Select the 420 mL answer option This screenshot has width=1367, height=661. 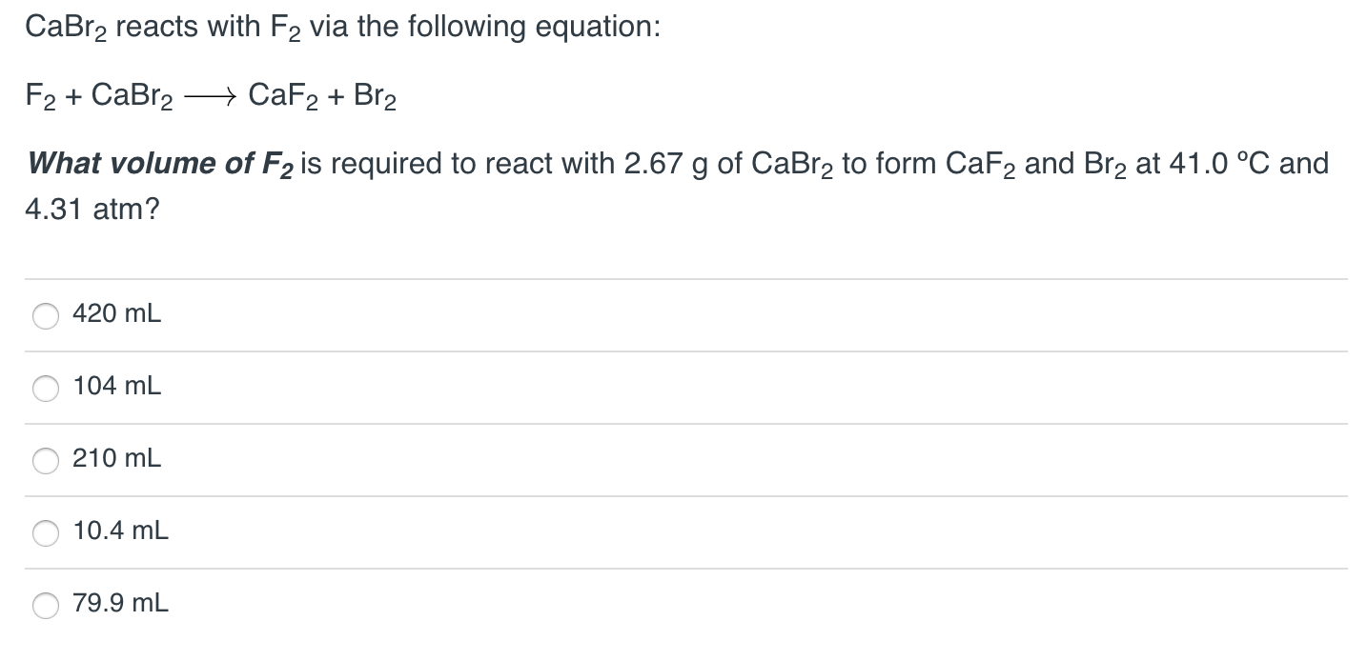[114, 314]
